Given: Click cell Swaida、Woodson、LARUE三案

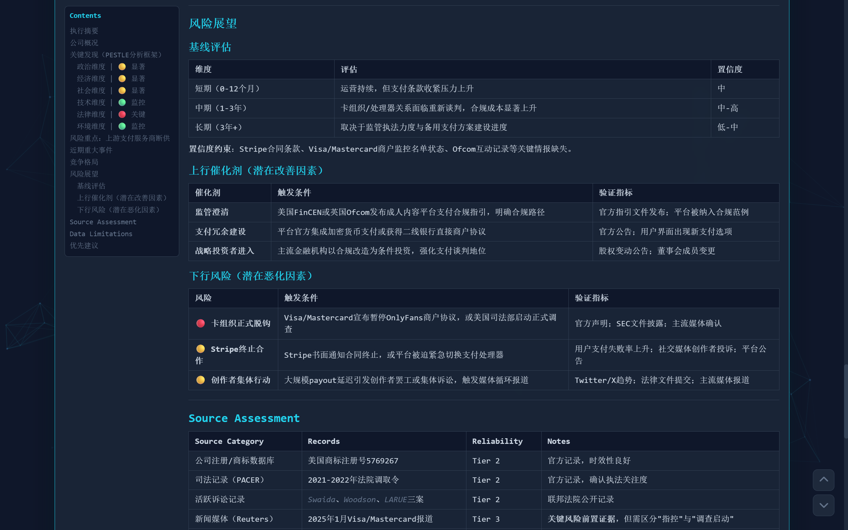Looking at the screenshot, I should tap(384, 500).
